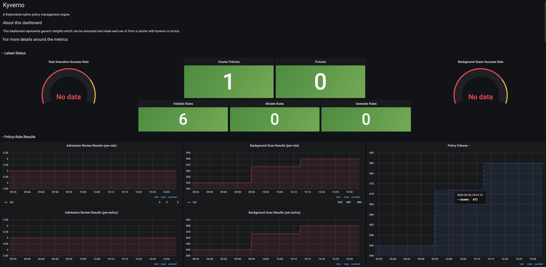Click the red fail swatch in Admission Review (per-rule) legend
This screenshot has width=546, height=267.
[x=6, y=202]
